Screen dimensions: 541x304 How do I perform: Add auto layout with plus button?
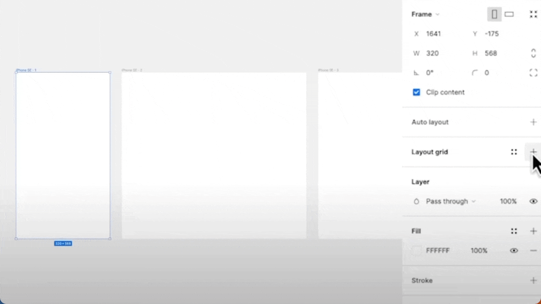tap(533, 122)
